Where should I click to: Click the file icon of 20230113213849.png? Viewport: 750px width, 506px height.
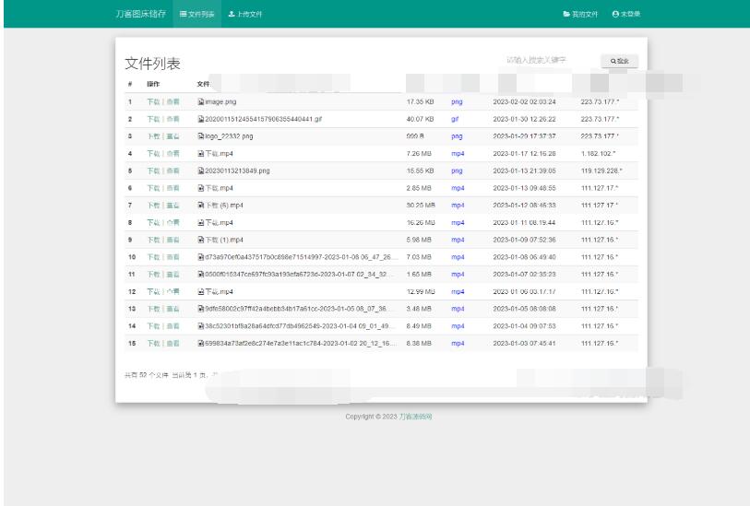(200, 171)
